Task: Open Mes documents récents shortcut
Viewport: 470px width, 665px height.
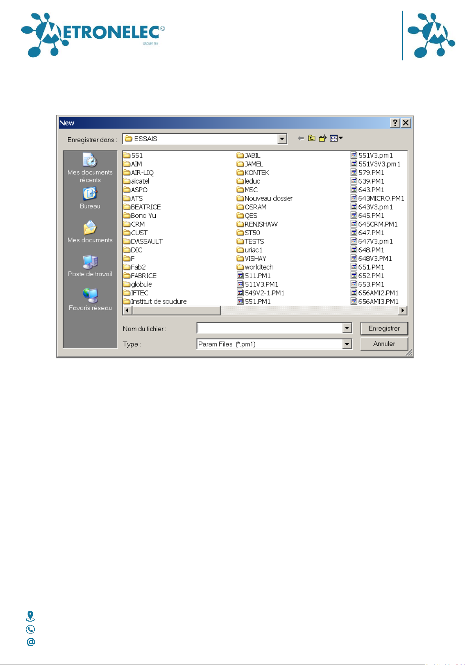Action: tap(90, 168)
